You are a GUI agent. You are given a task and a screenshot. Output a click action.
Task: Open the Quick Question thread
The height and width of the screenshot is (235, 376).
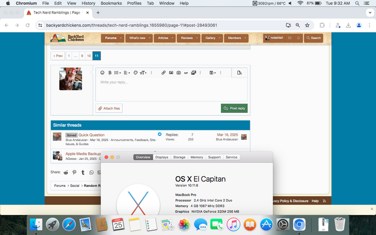pos(92,135)
